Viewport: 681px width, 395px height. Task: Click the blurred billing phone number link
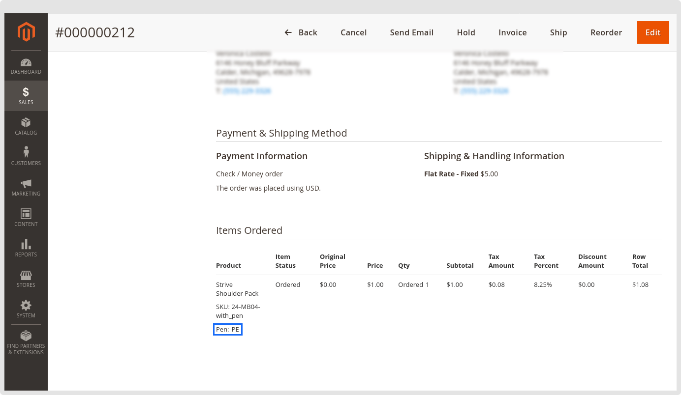pos(247,91)
